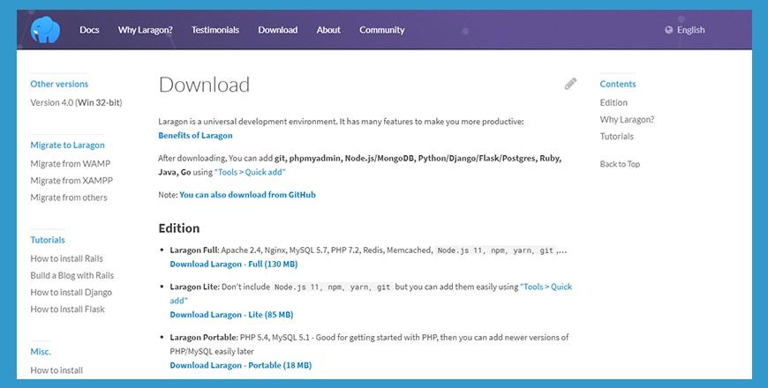Click the Laragon elephant logo
768x388 pixels.
[x=45, y=30]
